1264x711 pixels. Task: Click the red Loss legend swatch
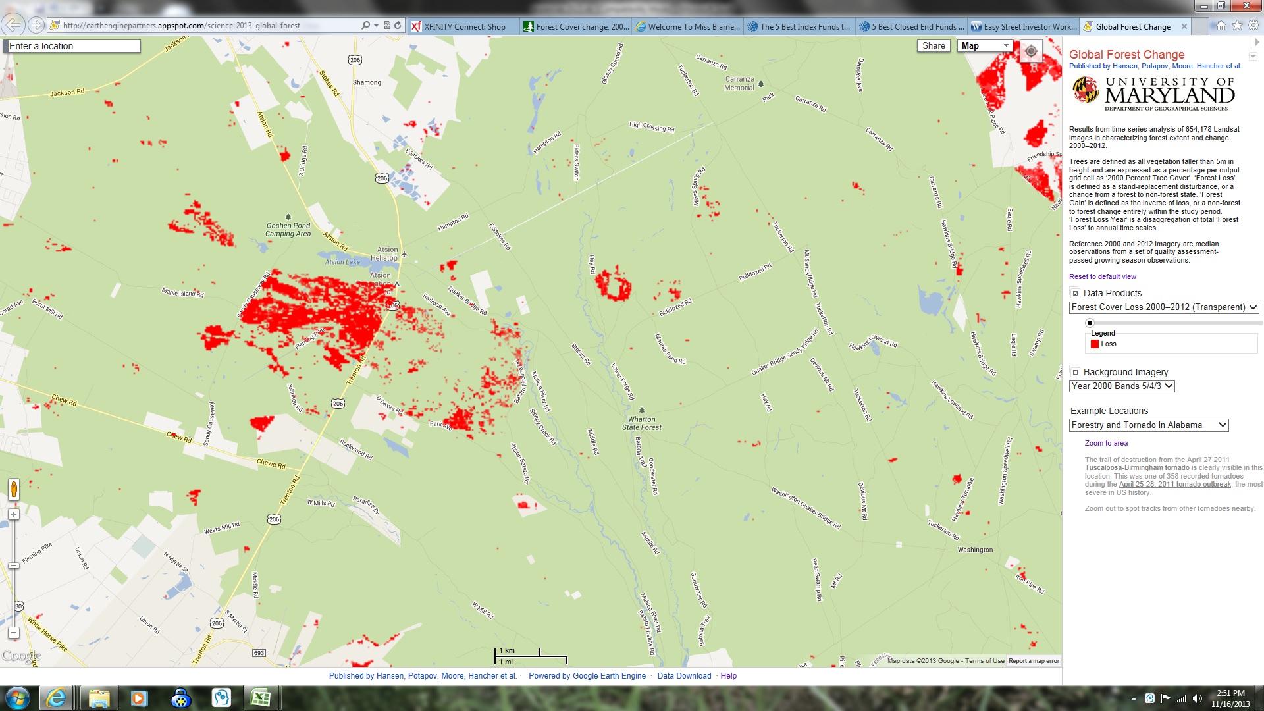click(x=1095, y=344)
